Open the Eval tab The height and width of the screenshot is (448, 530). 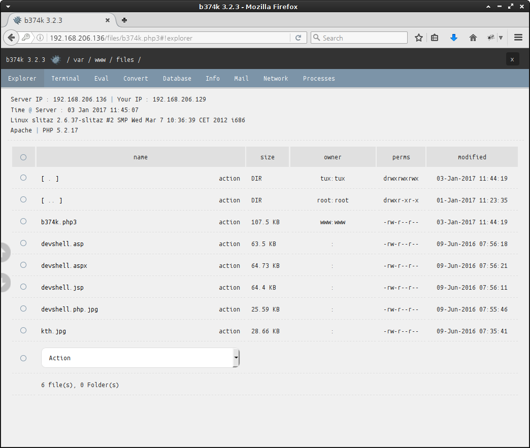click(102, 78)
